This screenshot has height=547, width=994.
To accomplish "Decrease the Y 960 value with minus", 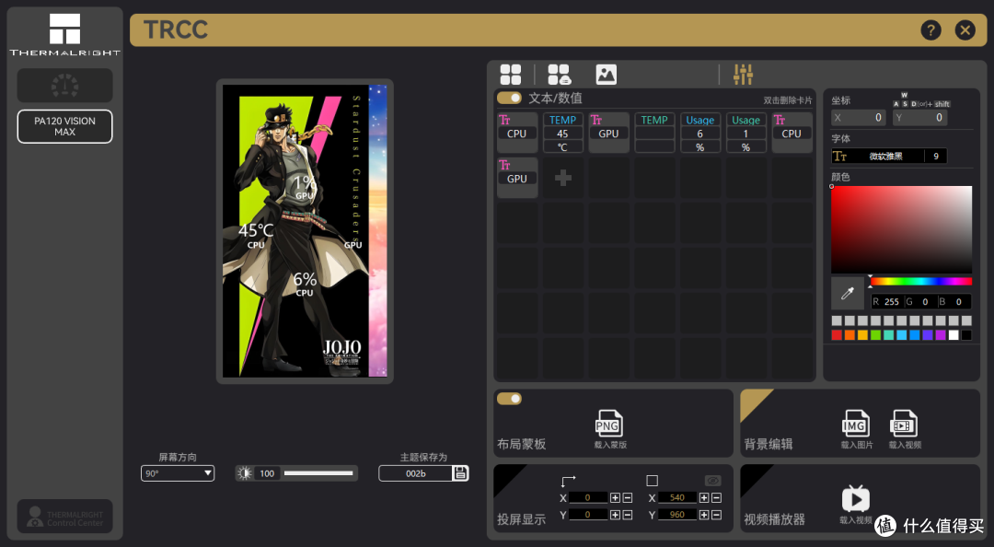I will click(716, 515).
